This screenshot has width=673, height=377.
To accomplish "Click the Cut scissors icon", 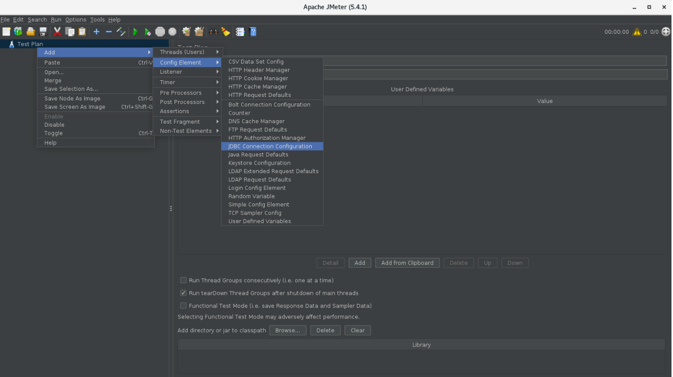I will tap(57, 32).
